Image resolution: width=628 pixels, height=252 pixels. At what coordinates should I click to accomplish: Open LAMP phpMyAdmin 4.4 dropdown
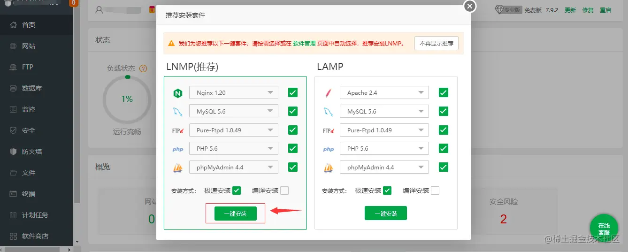[384, 167]
